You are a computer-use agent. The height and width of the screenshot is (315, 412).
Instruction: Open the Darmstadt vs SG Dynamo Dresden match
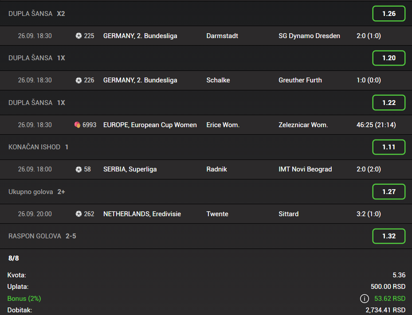pos(206,36)
